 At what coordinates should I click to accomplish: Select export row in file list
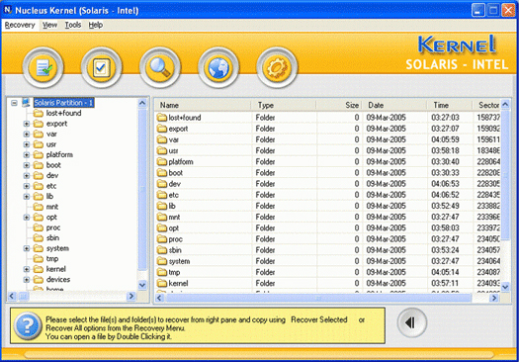click(x=327, y=129)
